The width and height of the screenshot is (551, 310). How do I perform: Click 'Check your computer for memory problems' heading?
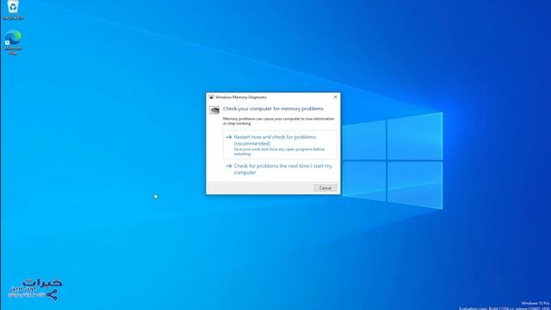(273, 109)
